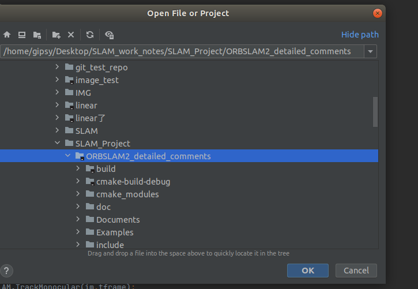The image size is (418, 289).
Task: Confirm selection with OK button
Action: click(x=308, y=271)
